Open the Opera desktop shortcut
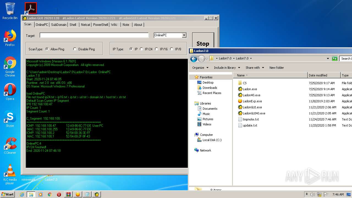Screen dimensions: 352x198 pyautogui.click(x=10, y=92)
